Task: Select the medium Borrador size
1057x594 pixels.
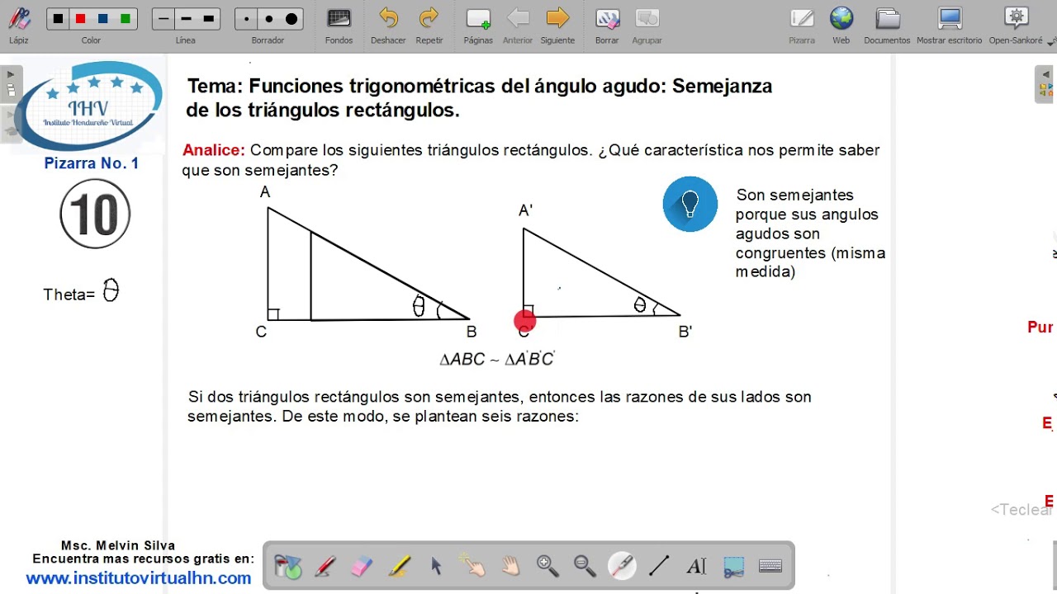Action: (x=269, y=19)
